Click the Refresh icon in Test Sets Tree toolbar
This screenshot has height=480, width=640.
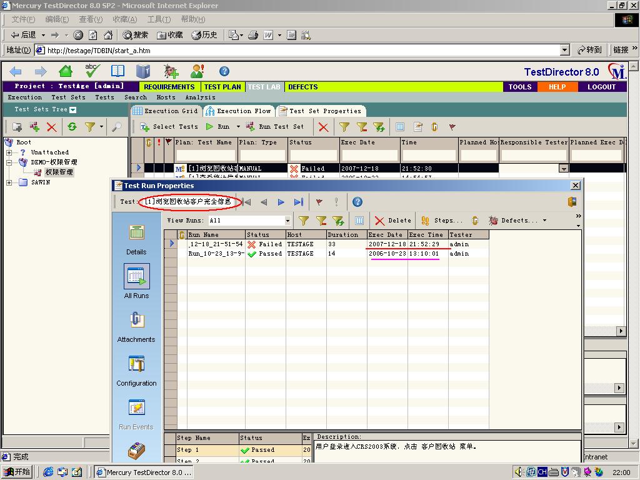(73, 126)
